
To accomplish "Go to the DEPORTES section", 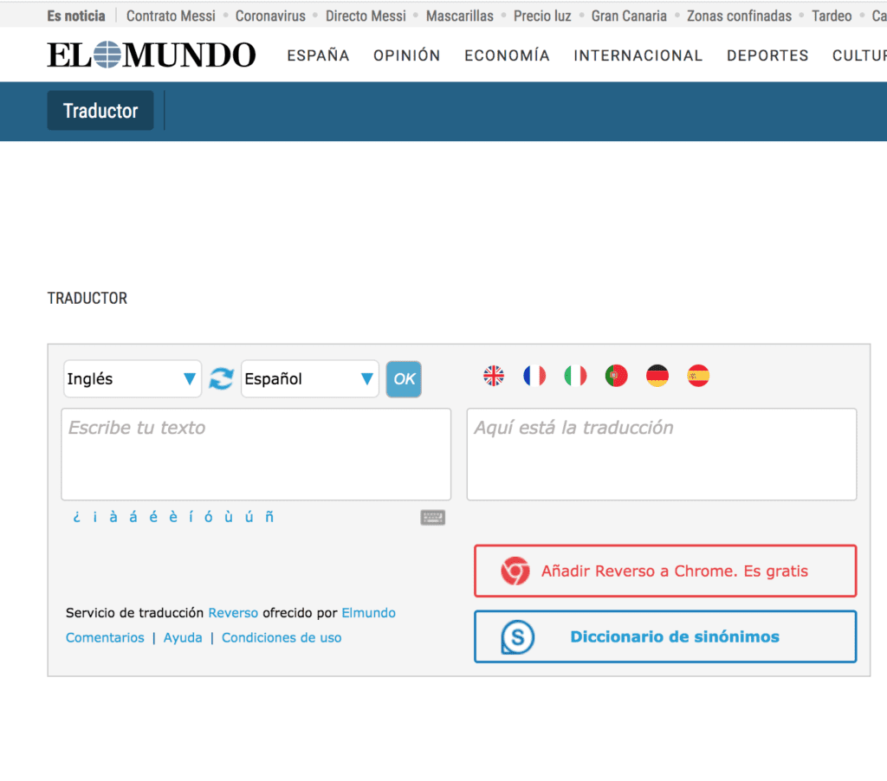I will click(x=767, y=55).
